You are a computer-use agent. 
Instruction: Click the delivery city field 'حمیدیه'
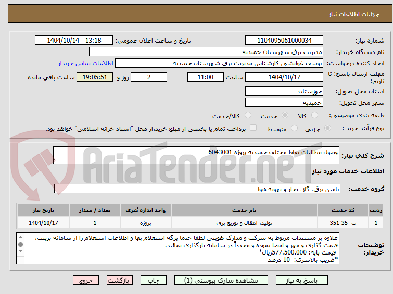coord(284,102)
